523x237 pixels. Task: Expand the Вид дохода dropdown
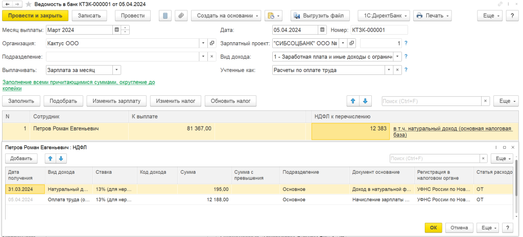coord(397,57)
